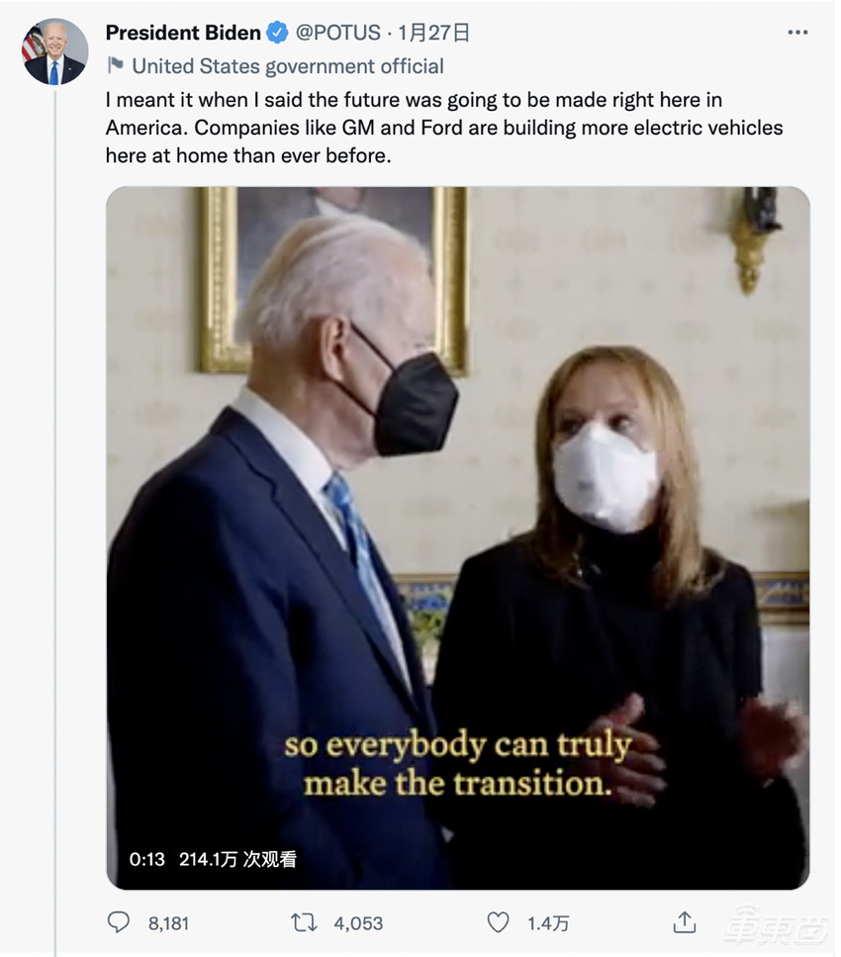Open the three-dot more options menu
Image resolution: width=841 pixels, height=957 pixels.
tap(797, 33)
